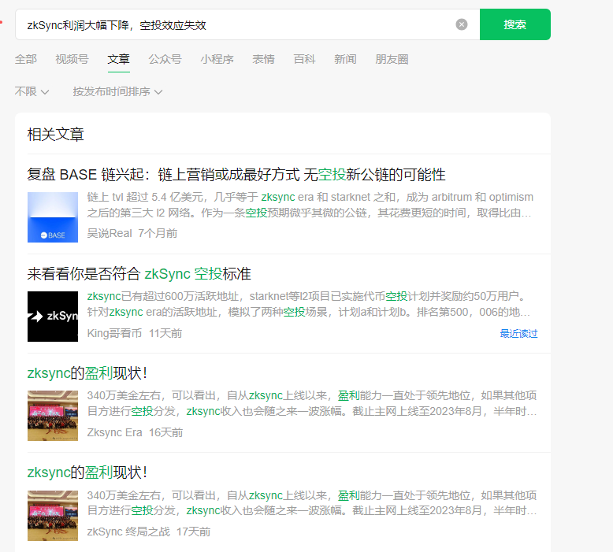Click the thumbnail beside Zksync Era 16天前
The image size is (613, 552).
[53, 416]
